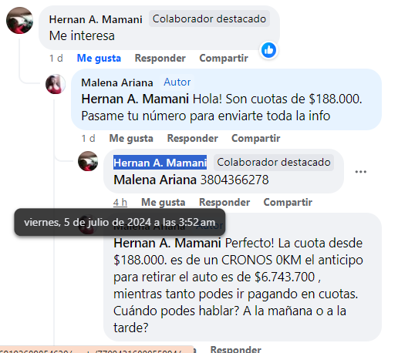
Task: Click Hernan A. Mamani mention in the Perfecto reply
Action: tap(167, 243)
